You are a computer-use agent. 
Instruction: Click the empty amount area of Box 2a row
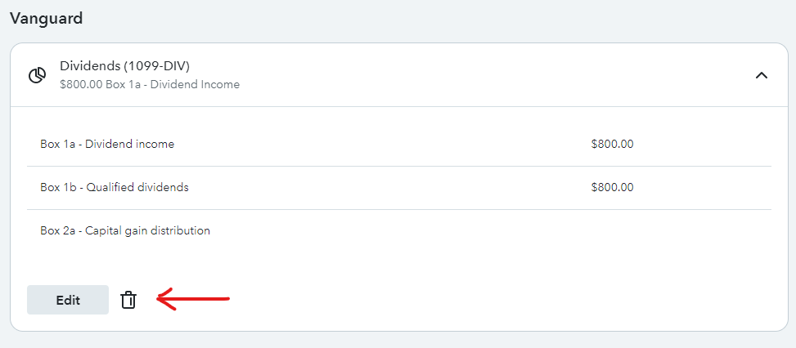pos(612,231)
